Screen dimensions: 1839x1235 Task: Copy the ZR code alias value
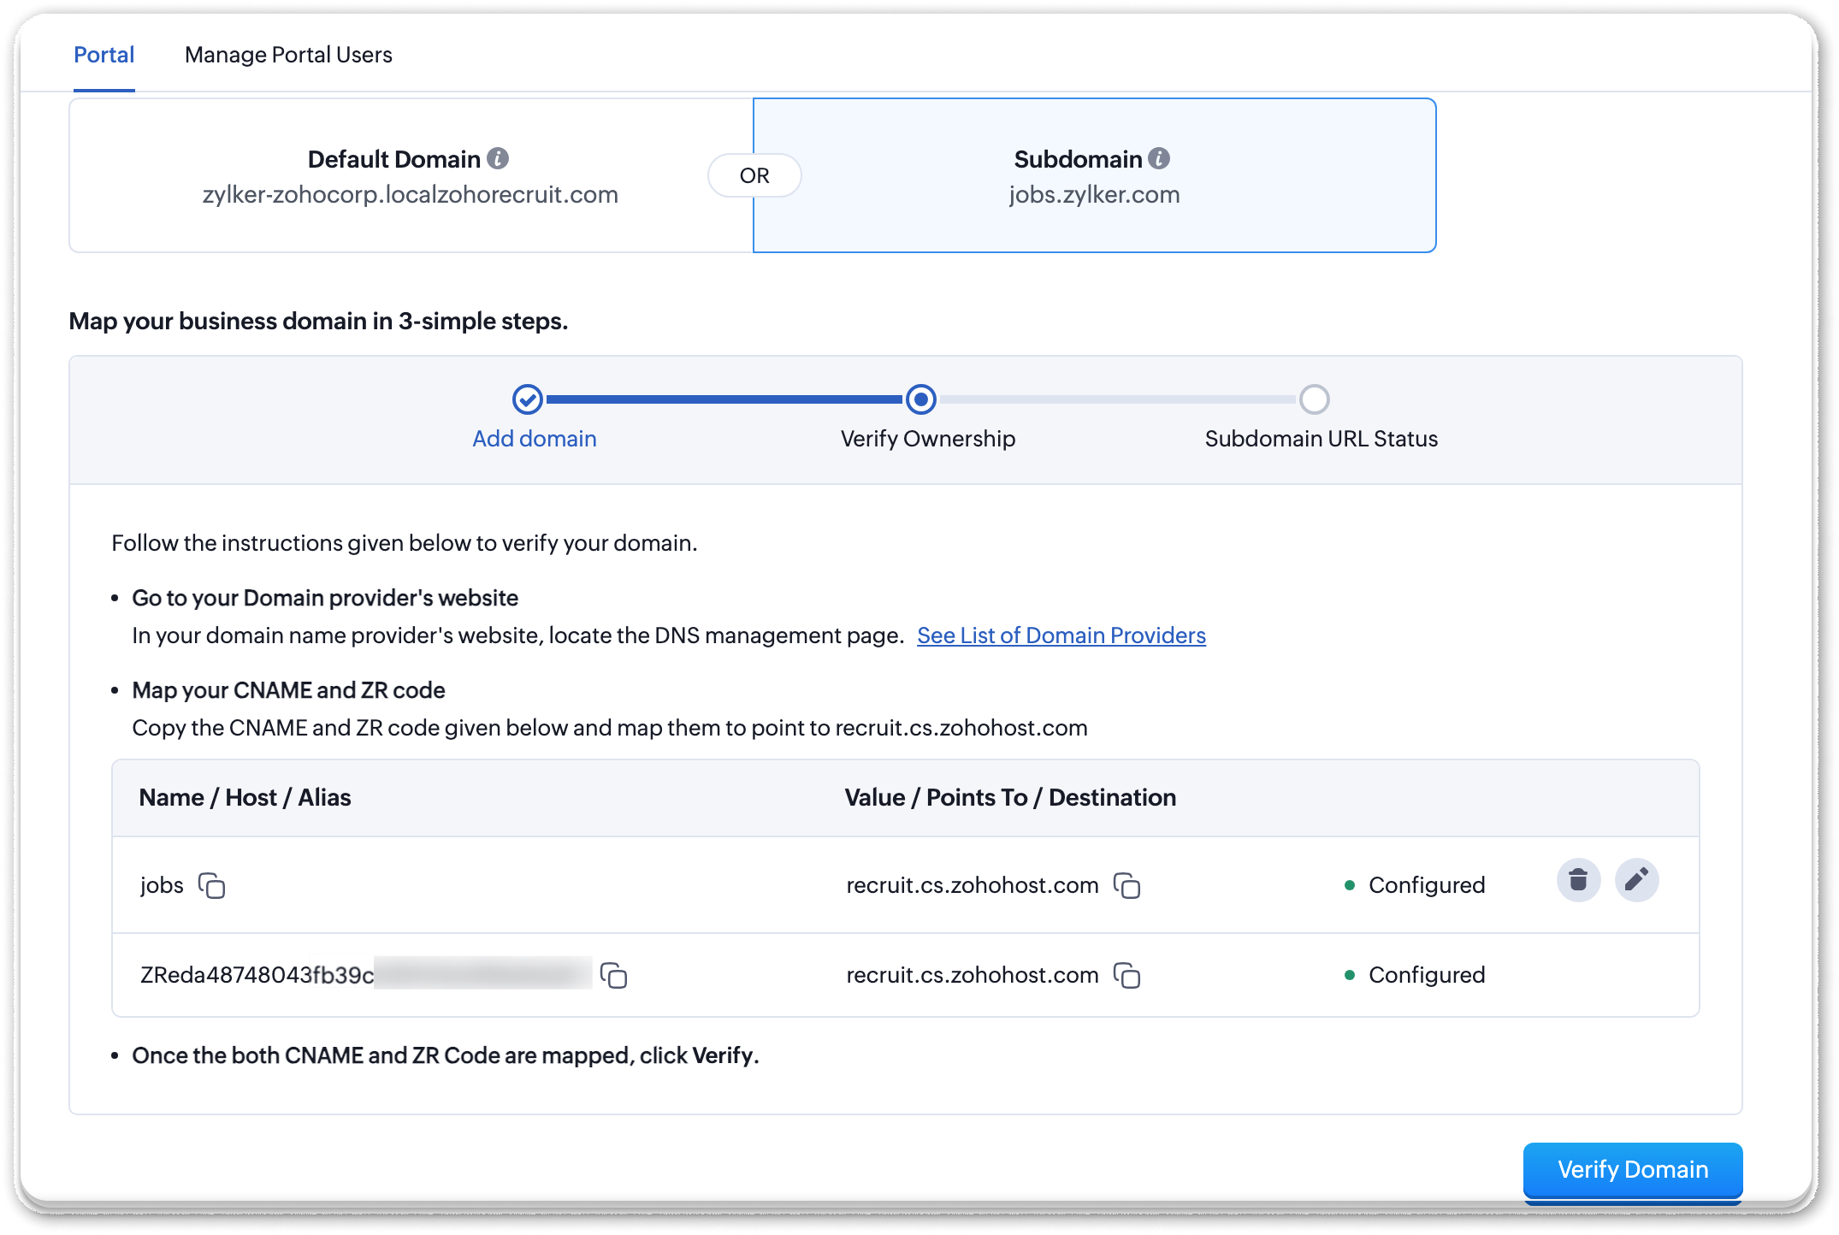click(x=613, y=975)
